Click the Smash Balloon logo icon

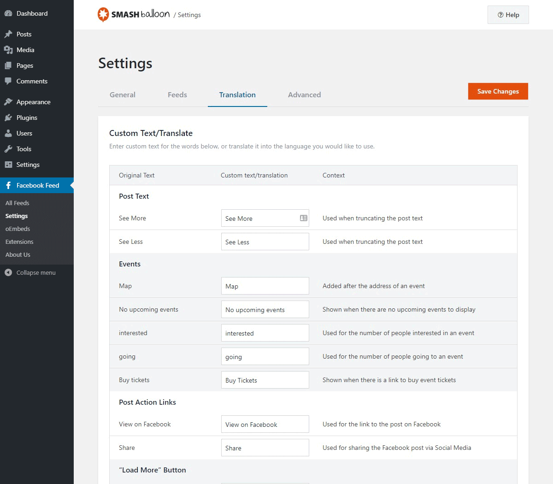coord(103,14)
